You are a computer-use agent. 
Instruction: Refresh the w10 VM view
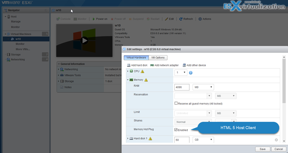(x=186, y=19)
